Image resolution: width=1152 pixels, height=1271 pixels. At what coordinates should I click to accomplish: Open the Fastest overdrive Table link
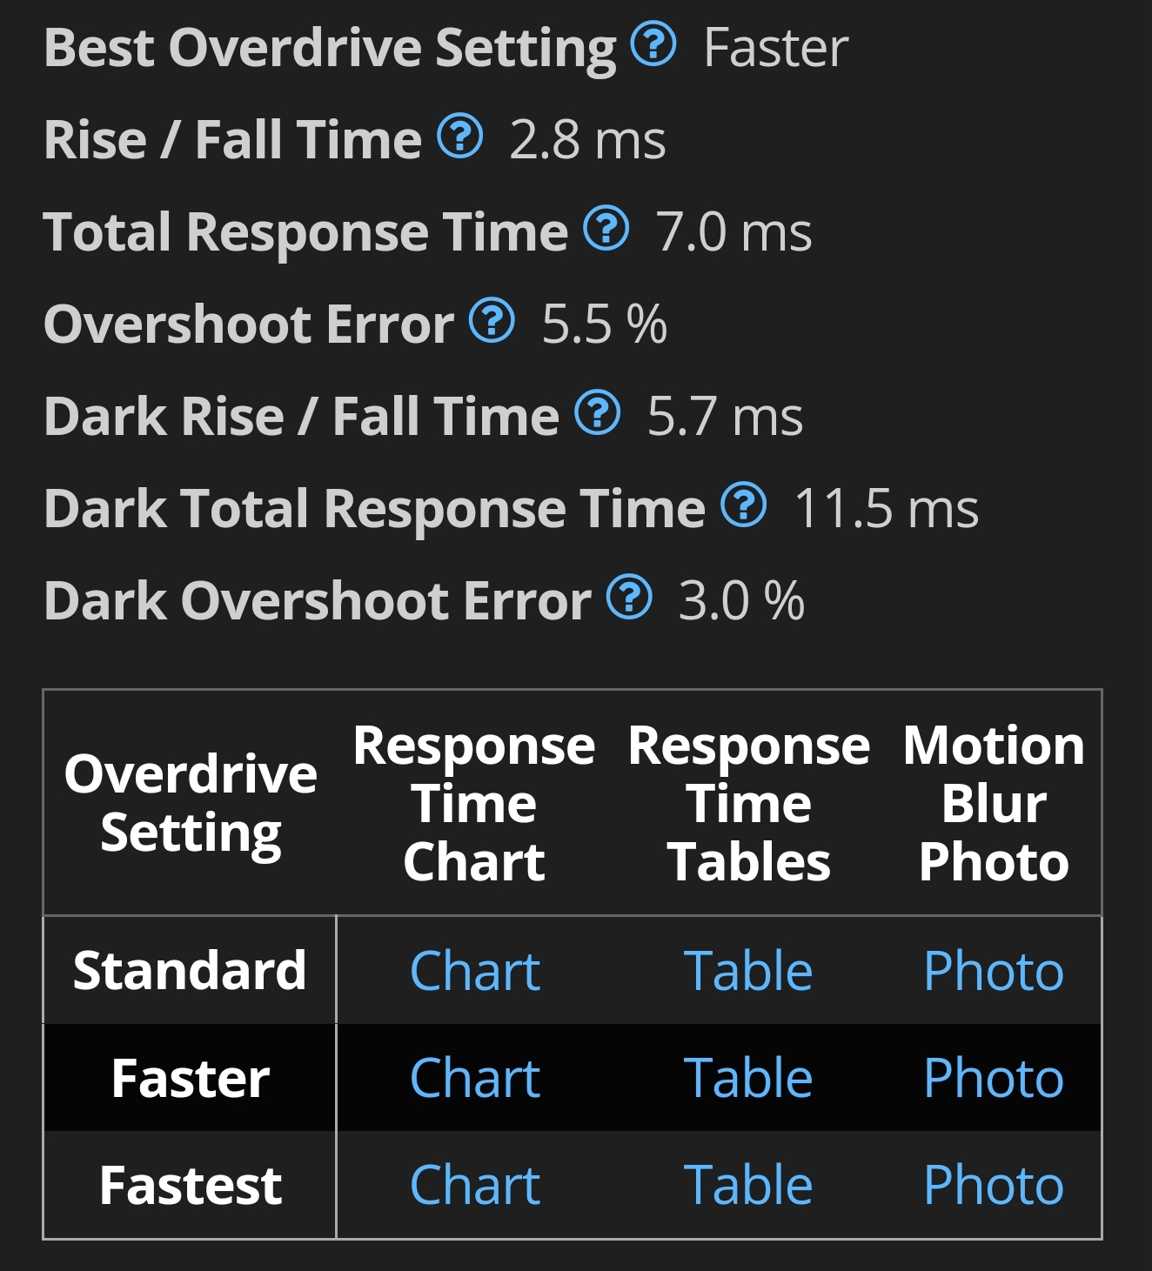[748, 1186]
